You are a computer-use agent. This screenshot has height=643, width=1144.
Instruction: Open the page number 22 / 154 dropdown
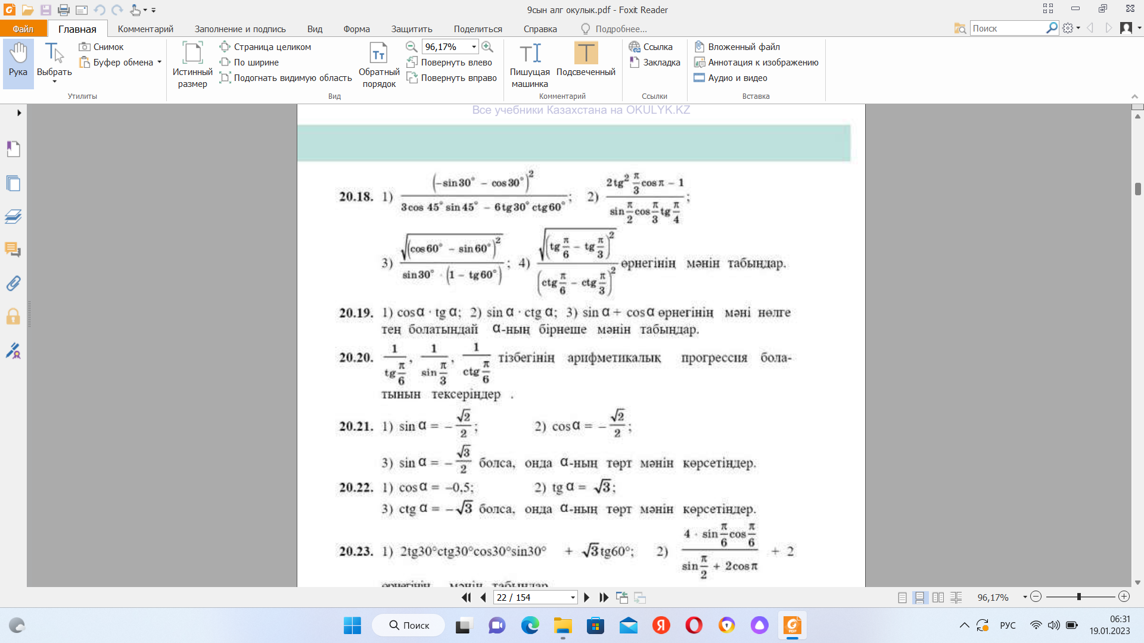(573, 597)
